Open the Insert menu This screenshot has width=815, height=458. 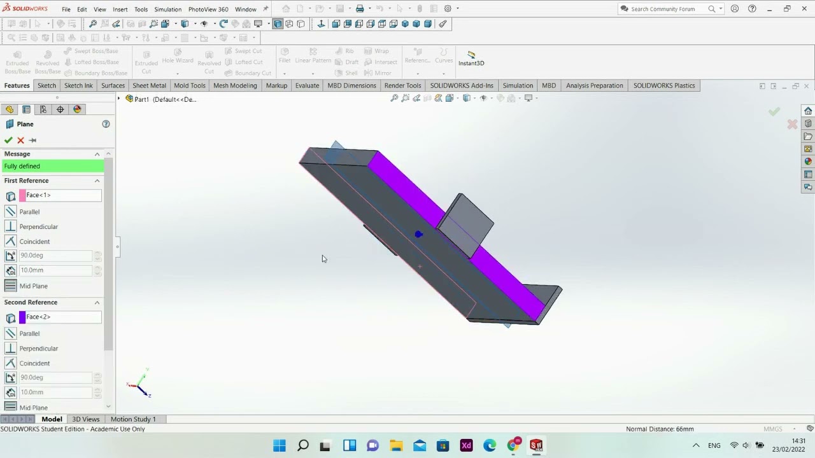120,10
